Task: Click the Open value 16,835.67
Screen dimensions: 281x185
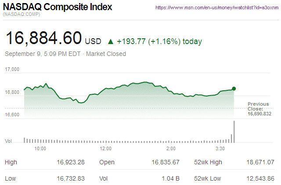Action: pos(166,162)
